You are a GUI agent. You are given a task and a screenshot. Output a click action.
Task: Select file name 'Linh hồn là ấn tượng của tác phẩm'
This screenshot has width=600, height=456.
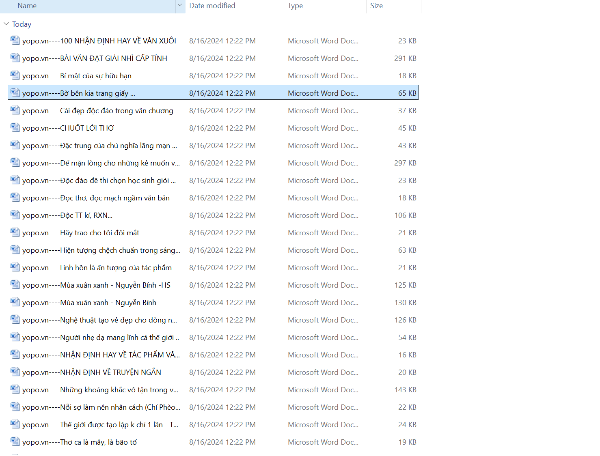(x=97, y=268)
